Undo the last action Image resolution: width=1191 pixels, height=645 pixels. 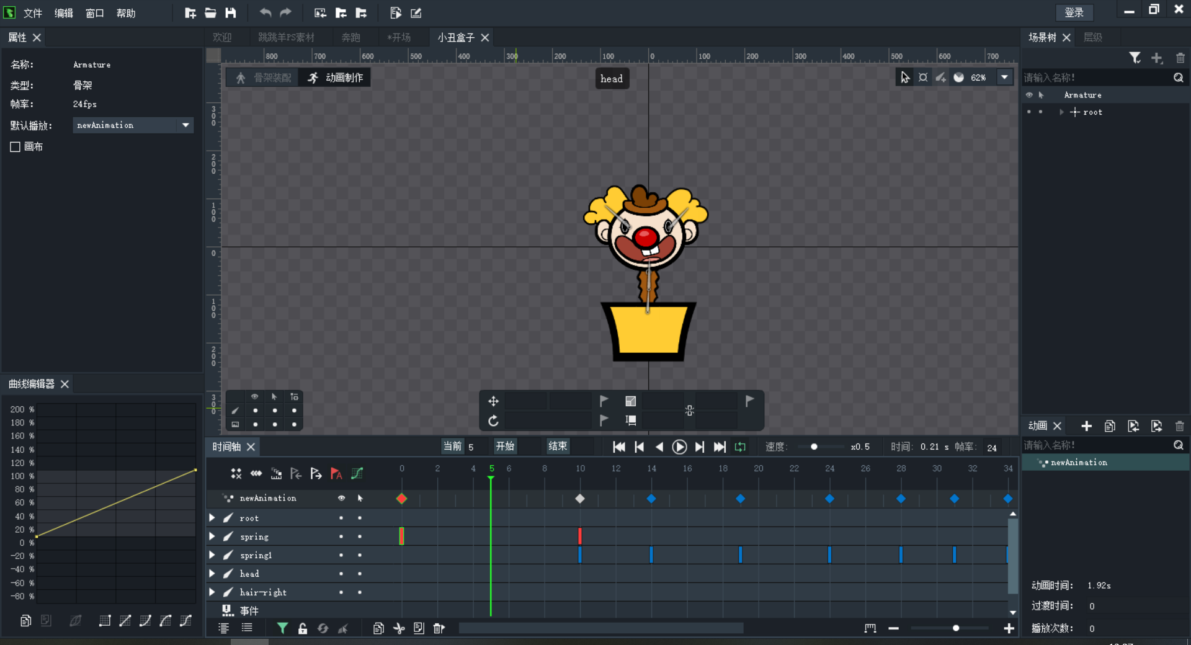(x=265, y=13)
